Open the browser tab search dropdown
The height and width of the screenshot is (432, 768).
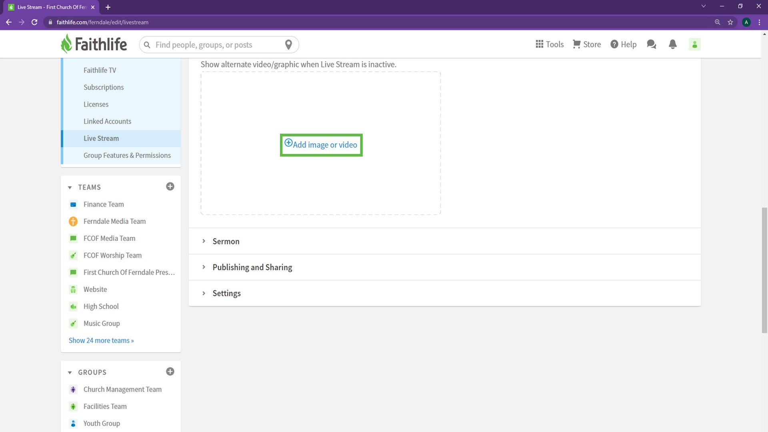coord(704,6)
